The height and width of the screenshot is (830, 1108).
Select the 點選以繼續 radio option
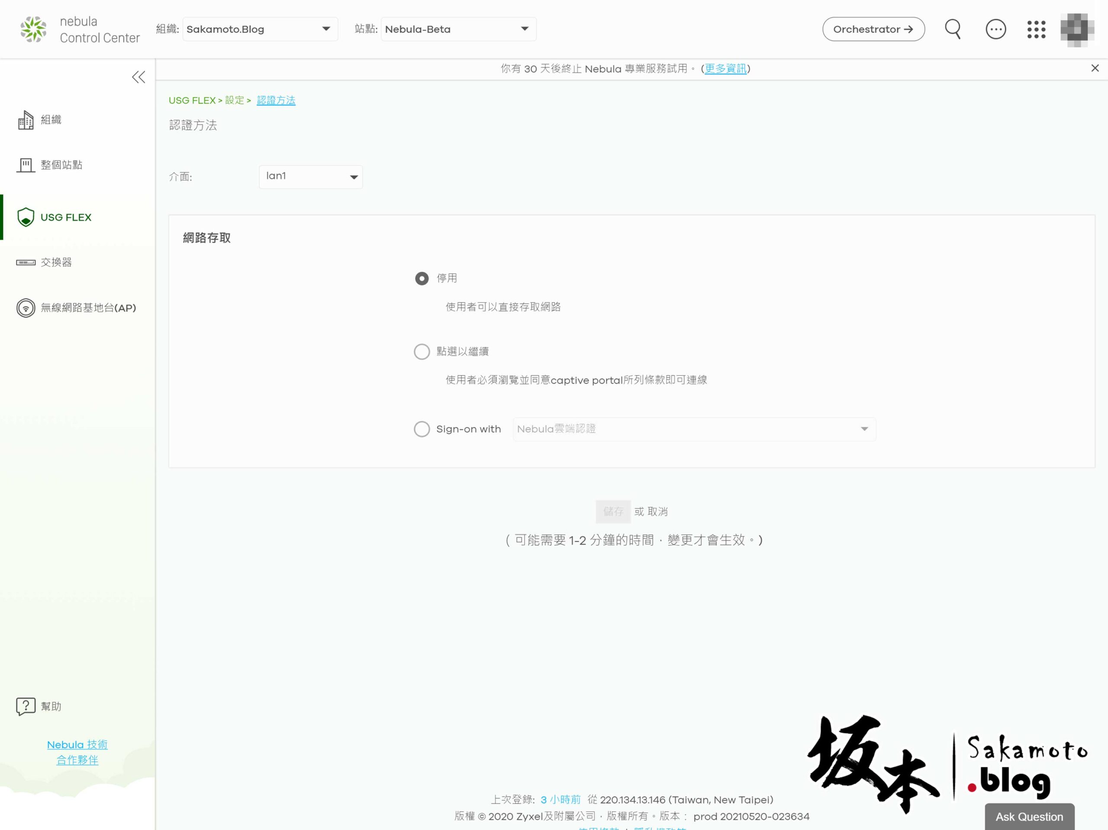422,352
